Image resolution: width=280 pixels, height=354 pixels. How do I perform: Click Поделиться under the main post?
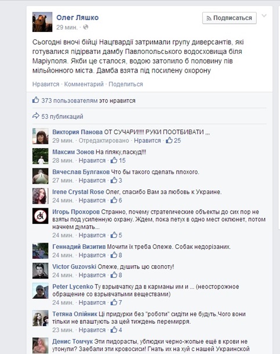click(x=126, y=84)
